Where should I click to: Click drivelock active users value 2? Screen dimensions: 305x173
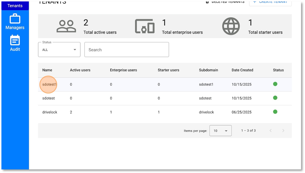pyautogui.click(x=71, y=112)
